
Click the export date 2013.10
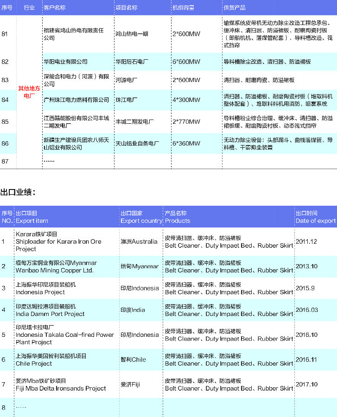click(x=306, y=266)
